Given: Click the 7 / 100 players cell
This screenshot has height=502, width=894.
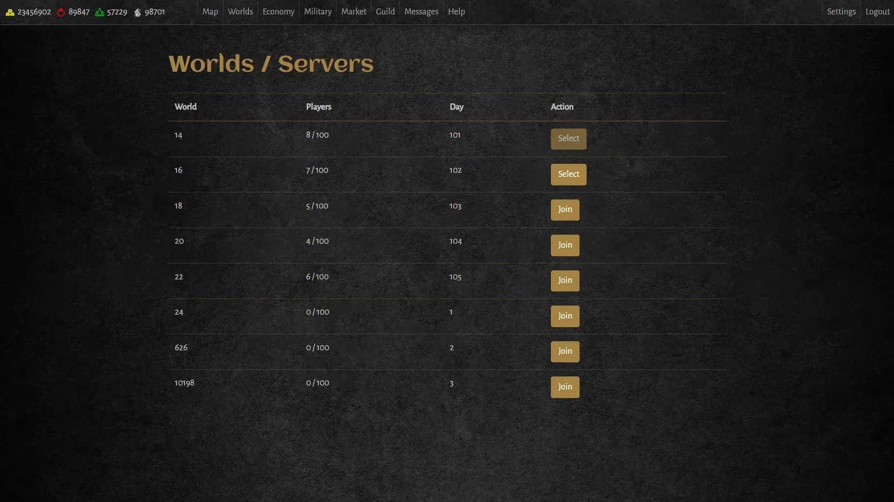Looking at the screenshot, I should [317, 170].
